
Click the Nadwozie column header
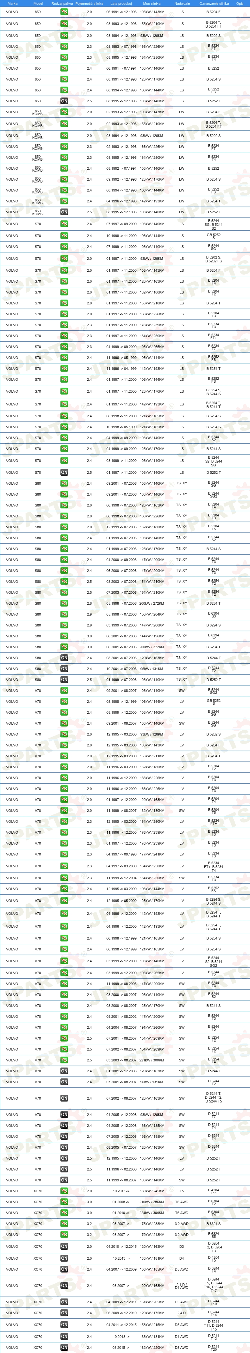click(182, 3)
